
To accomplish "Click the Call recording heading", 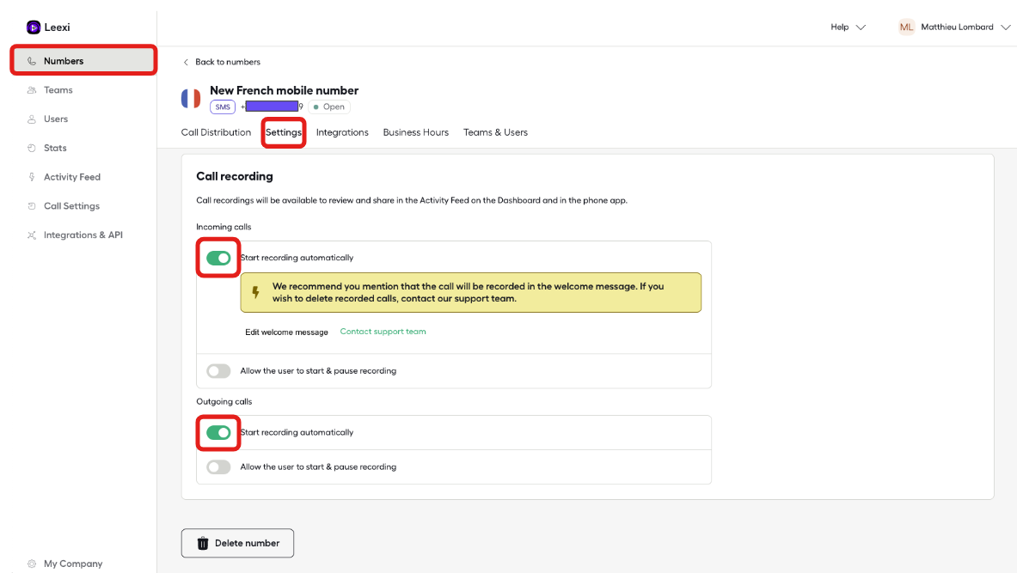I will pos(235,176).
